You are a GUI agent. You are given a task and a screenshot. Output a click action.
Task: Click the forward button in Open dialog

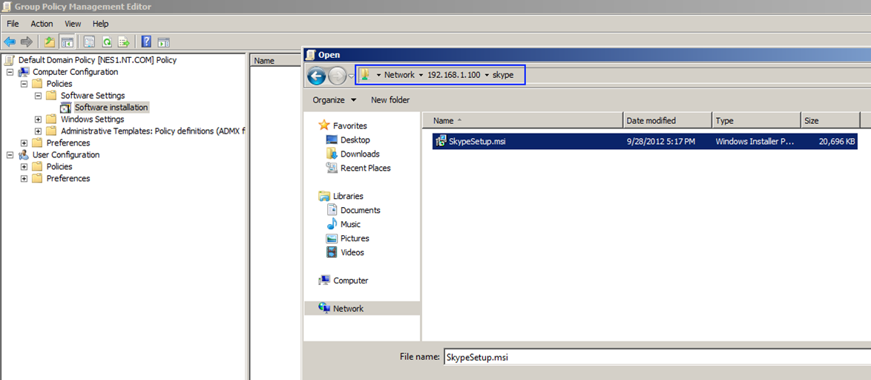coord(337,75)
